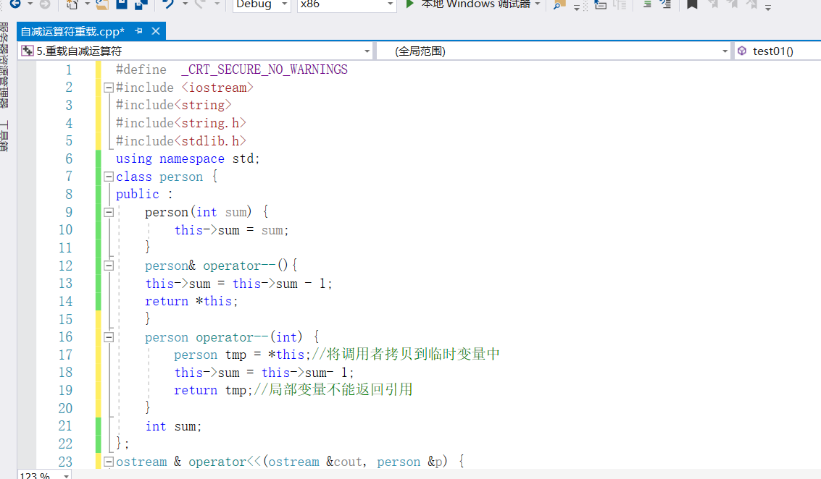Open the Redo history dropdown arrow
Viewport: 821px width, 479px height.
click(217, 4)
